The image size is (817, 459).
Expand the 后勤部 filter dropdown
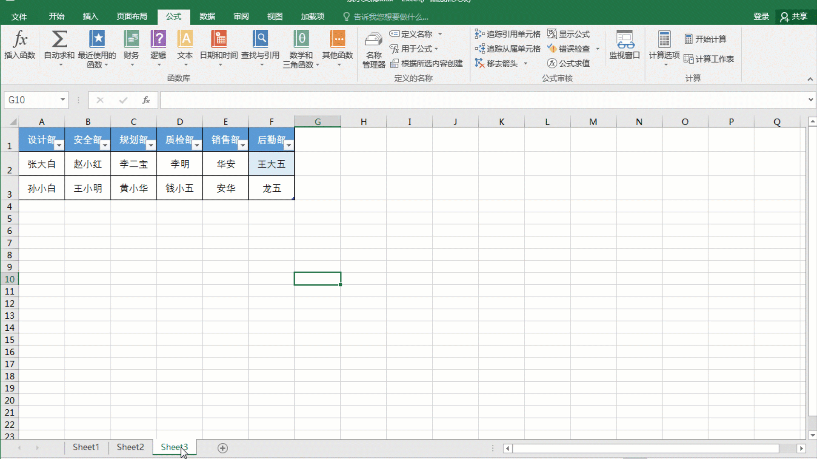289,145
